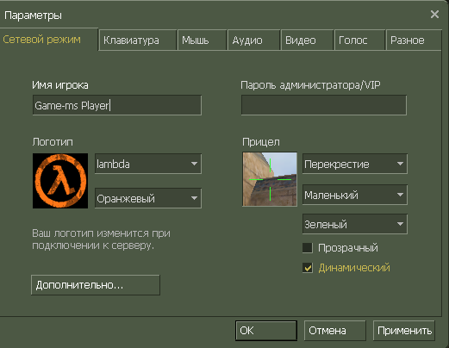Select the Сетевой режим tab
Viewport: 449px width, 348px height.
tap(49, 40)
